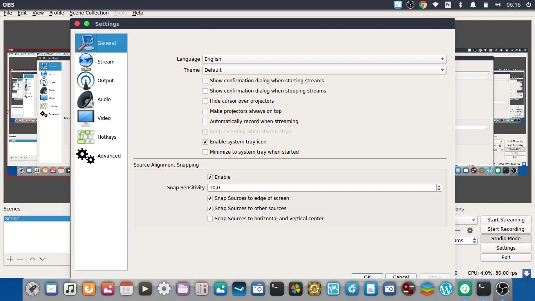Click the Snap Sensitivity value field
The width and height of the screenshot is (535, 301).
tap(322, 188)
